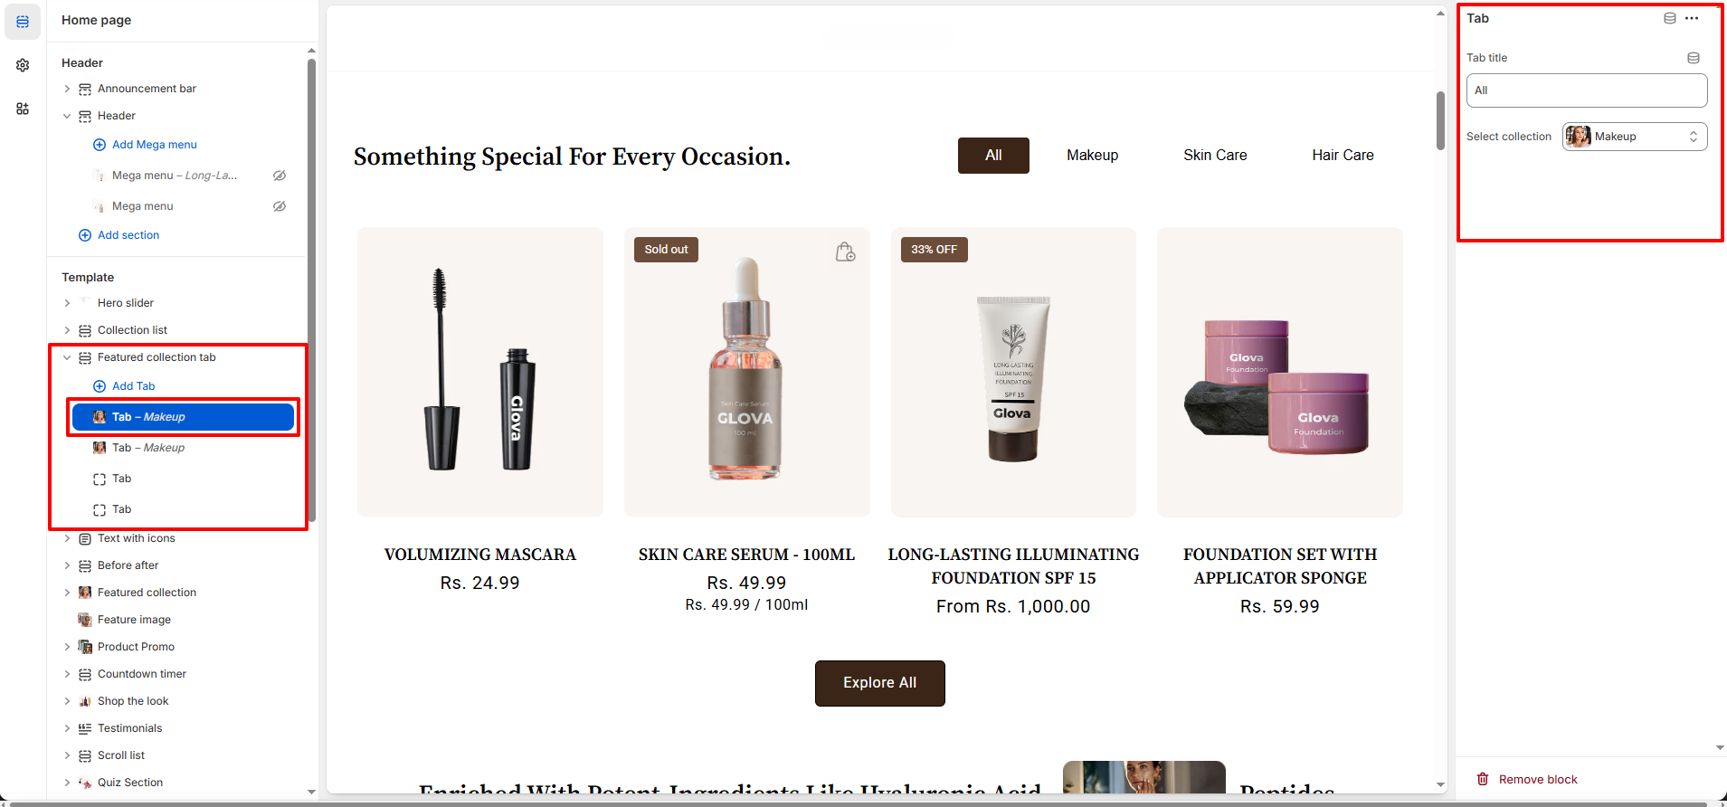1727x807 pixels.
Task: Expand the Countdown timer section
Action: click(x=67, y=674)
